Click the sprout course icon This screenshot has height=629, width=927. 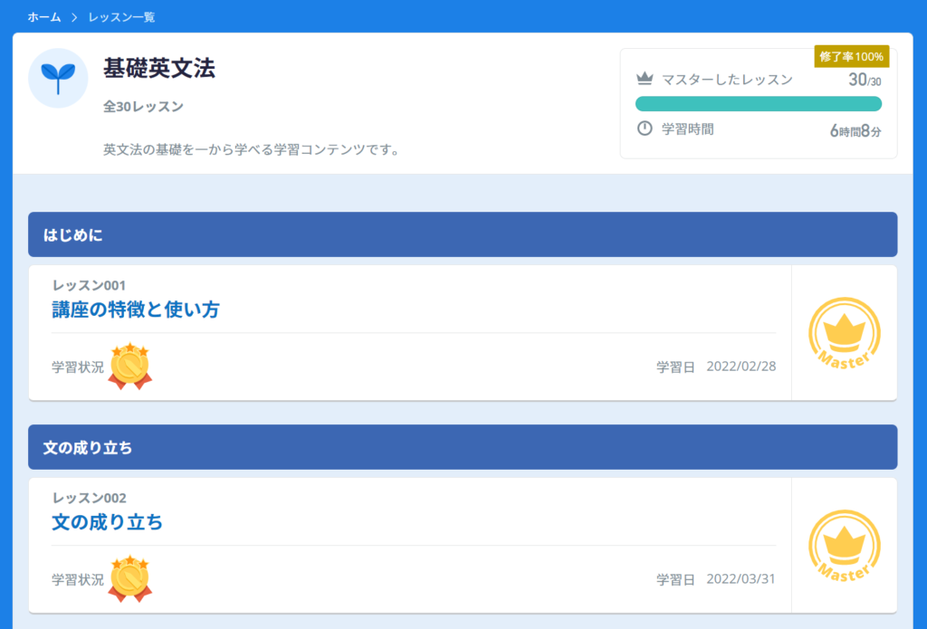tap(58, 79)
